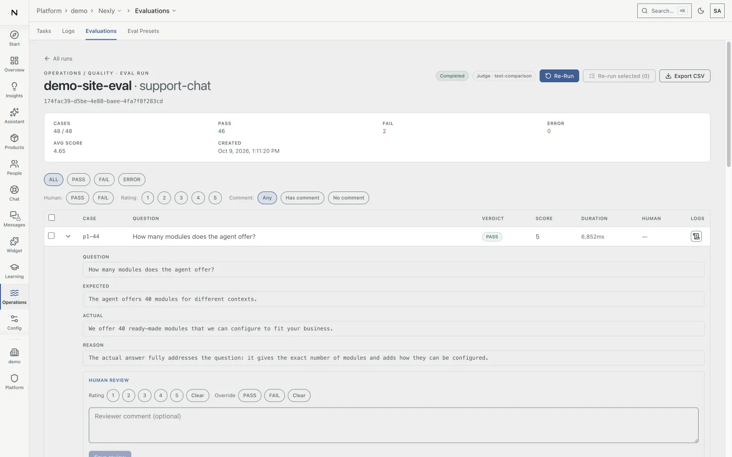
Task: Open Products in the sidebar
Action: 14,142
